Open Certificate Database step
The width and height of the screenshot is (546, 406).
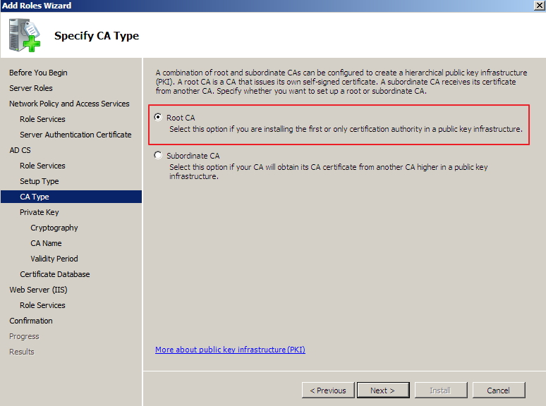click(55, 274)
